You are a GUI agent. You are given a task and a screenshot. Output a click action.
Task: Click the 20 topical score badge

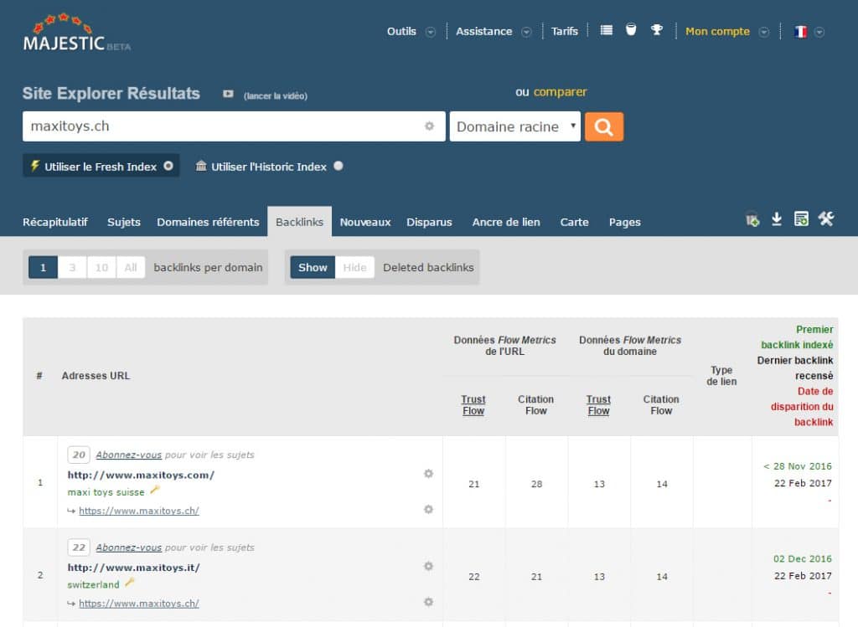click(79, 455)
